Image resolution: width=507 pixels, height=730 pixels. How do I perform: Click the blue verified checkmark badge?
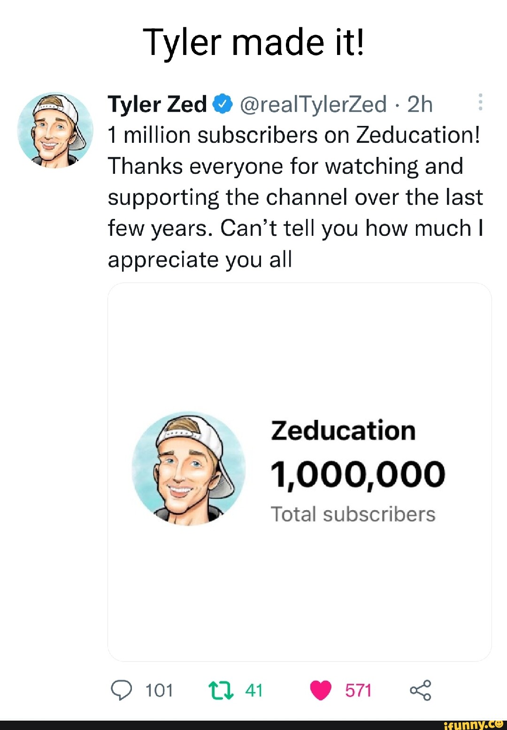(223, 104)
